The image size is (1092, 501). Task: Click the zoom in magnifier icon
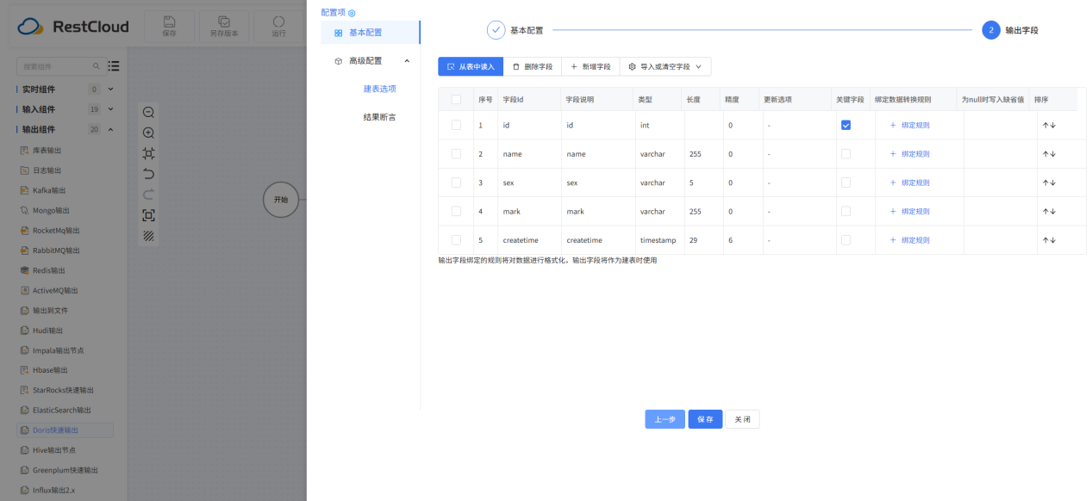[148, 133]
